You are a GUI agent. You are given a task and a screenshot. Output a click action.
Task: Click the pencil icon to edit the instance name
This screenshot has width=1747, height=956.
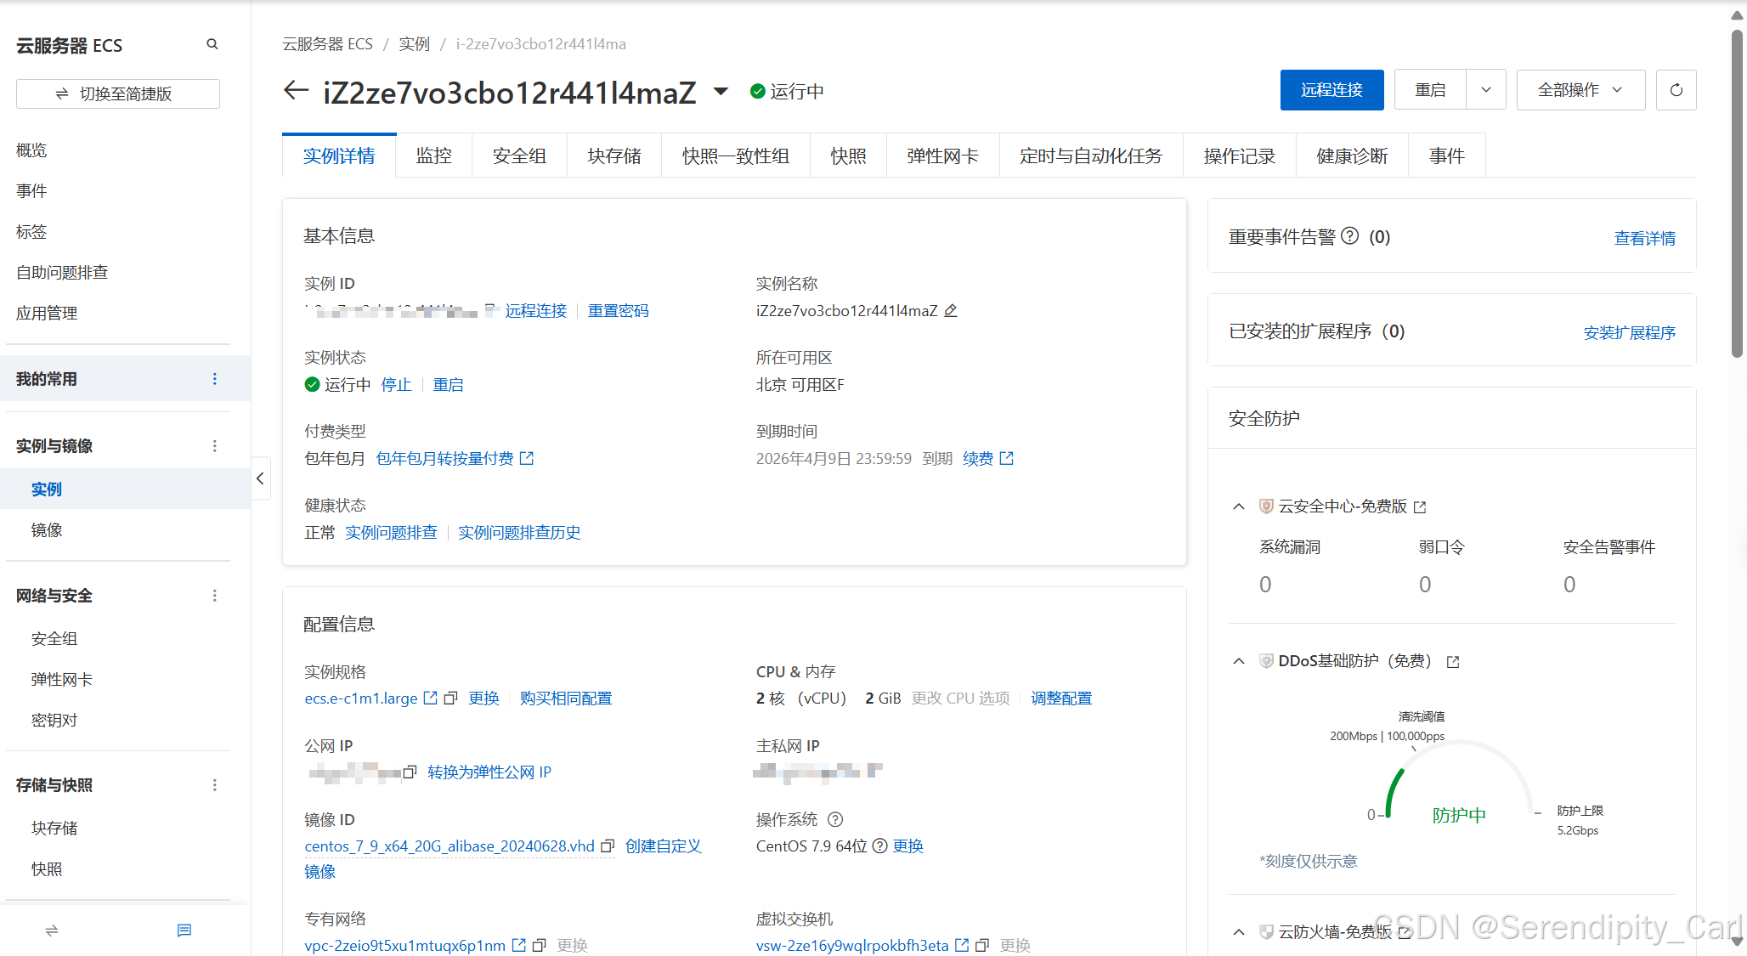point(951,311)
